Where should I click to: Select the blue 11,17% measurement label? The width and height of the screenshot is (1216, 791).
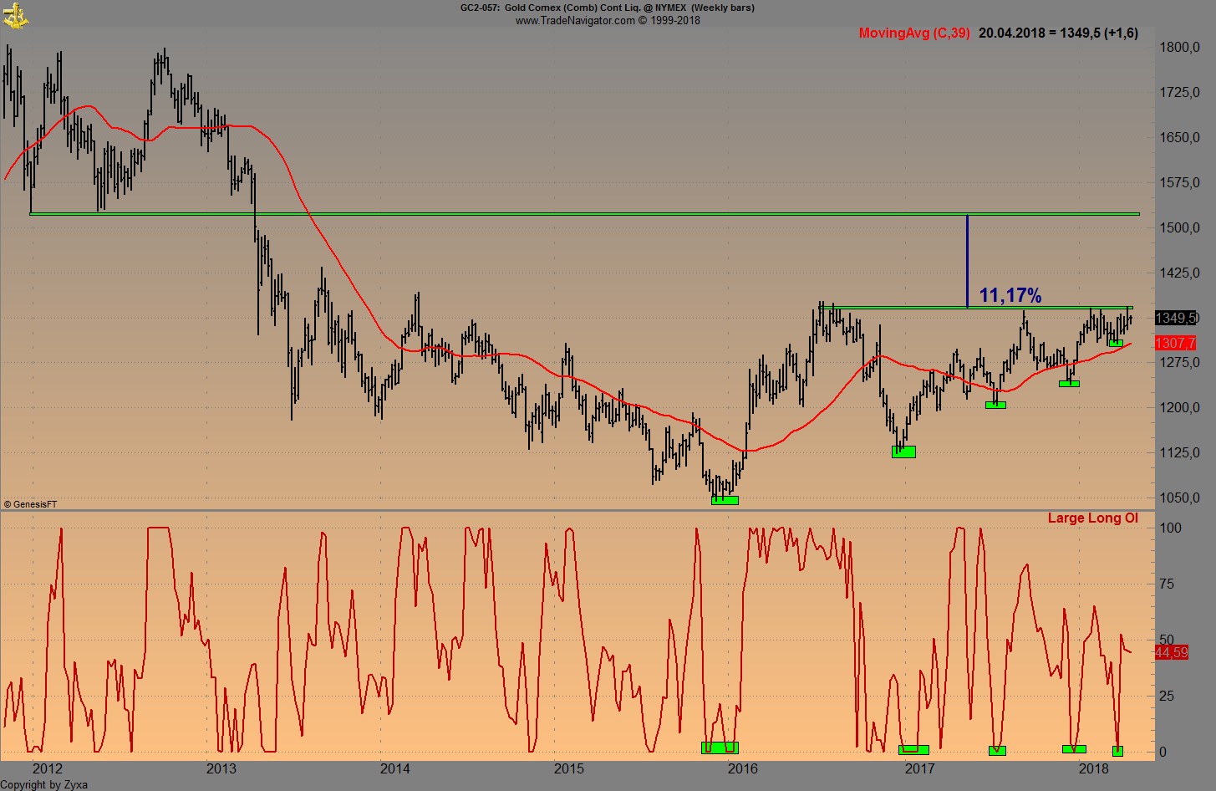point(1010,294)
